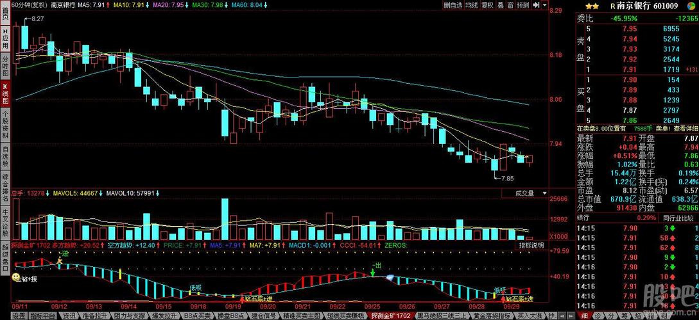Toggle 复权 price adjustment

coord(487,5)
